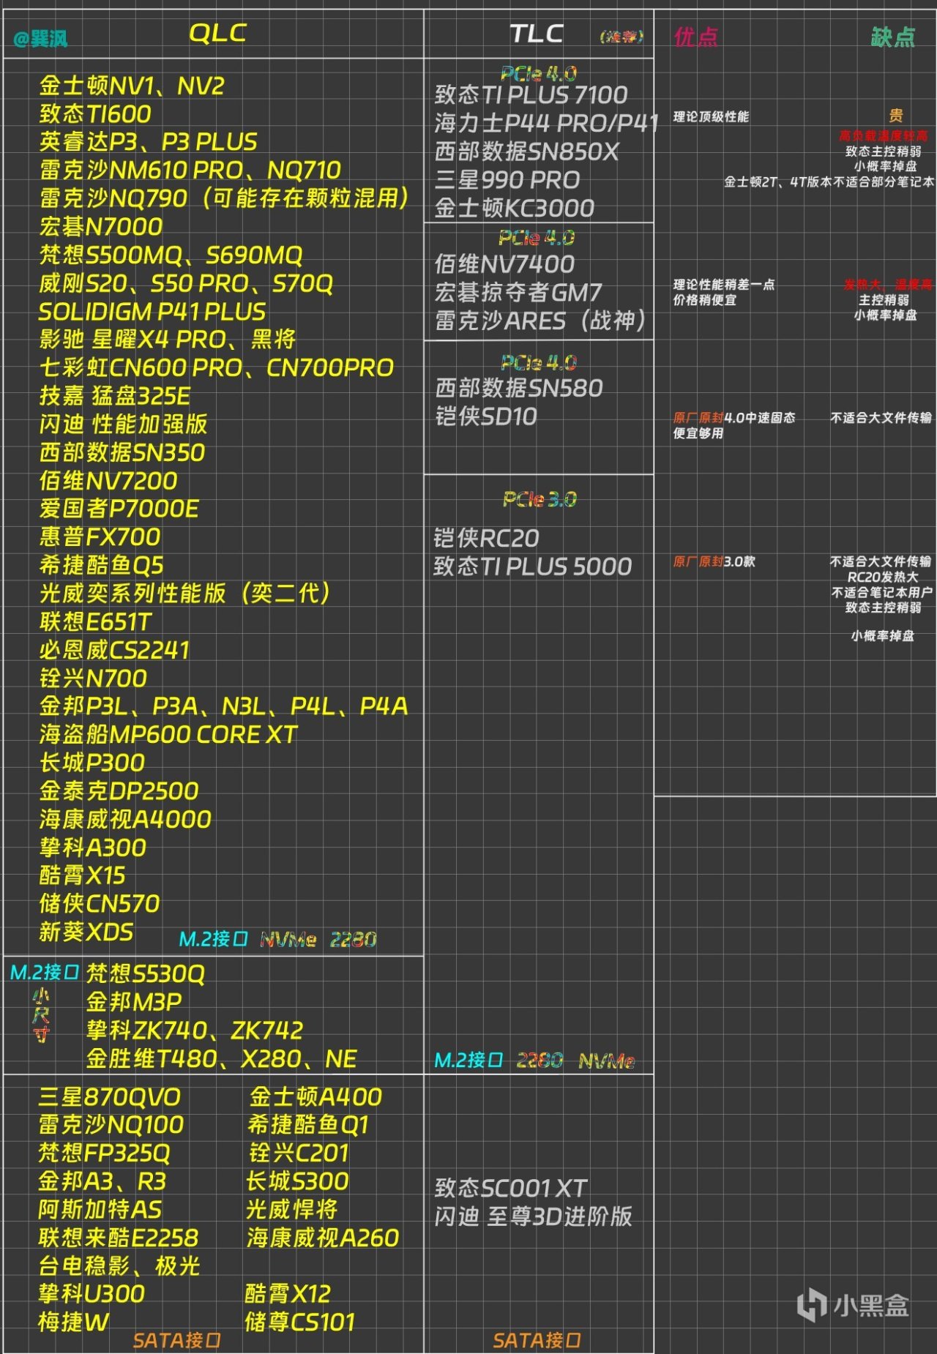Click 梵想S500MQ、S690MQ
Viewport: 937px width, 1354px height.
click(x=171, y=255)
